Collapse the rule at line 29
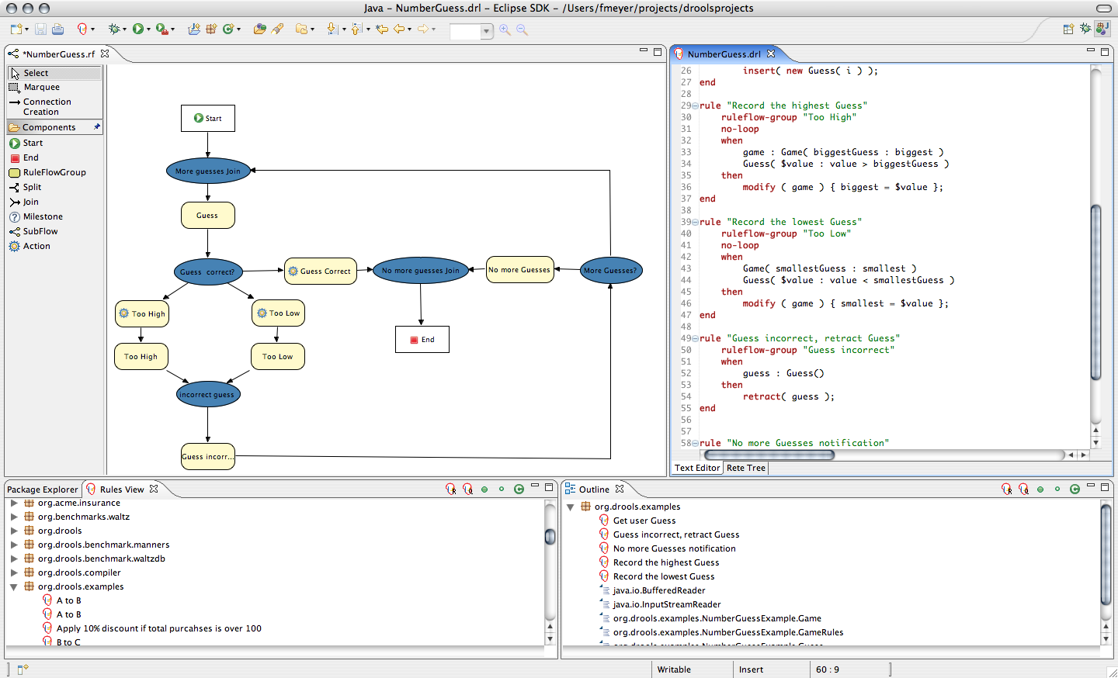Image resolution: width=1118 pixels, height=678 pixels. click(695, 106)
